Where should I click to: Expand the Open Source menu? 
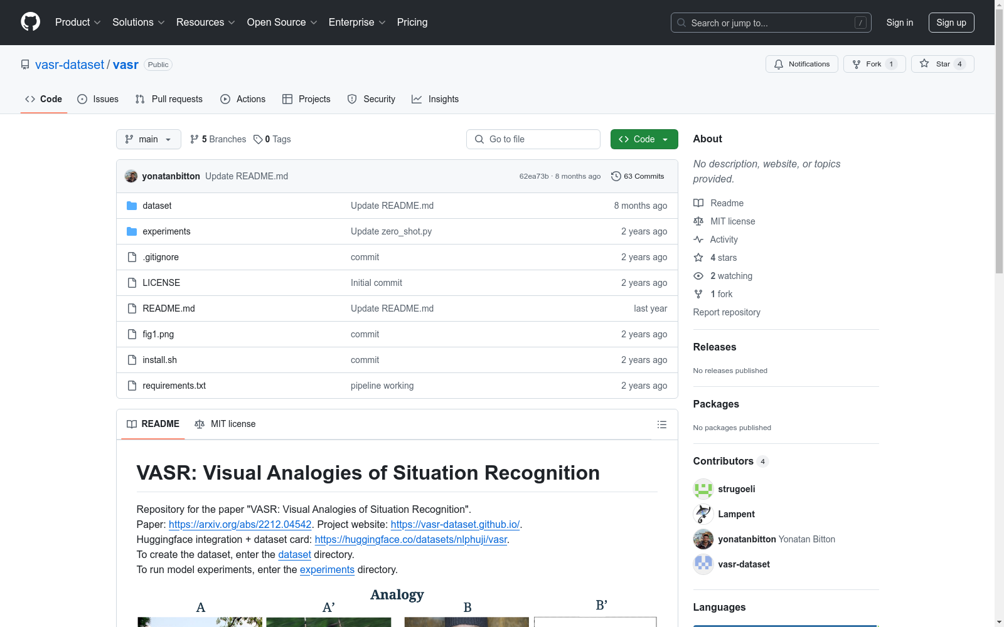[282, 23]
